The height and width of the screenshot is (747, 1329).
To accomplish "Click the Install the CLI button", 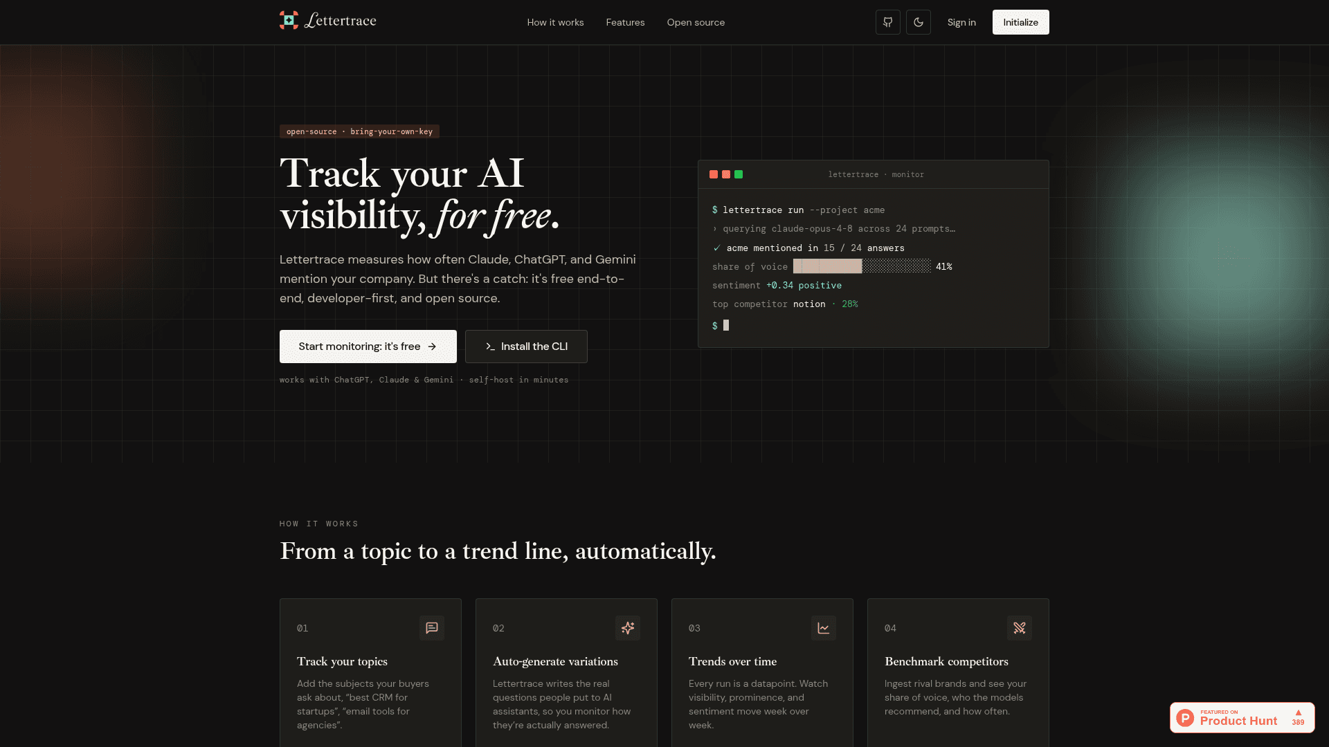I will click(x=526, y=347).
